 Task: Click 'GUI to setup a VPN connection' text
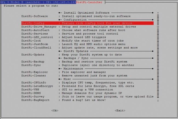click(87, 89)
